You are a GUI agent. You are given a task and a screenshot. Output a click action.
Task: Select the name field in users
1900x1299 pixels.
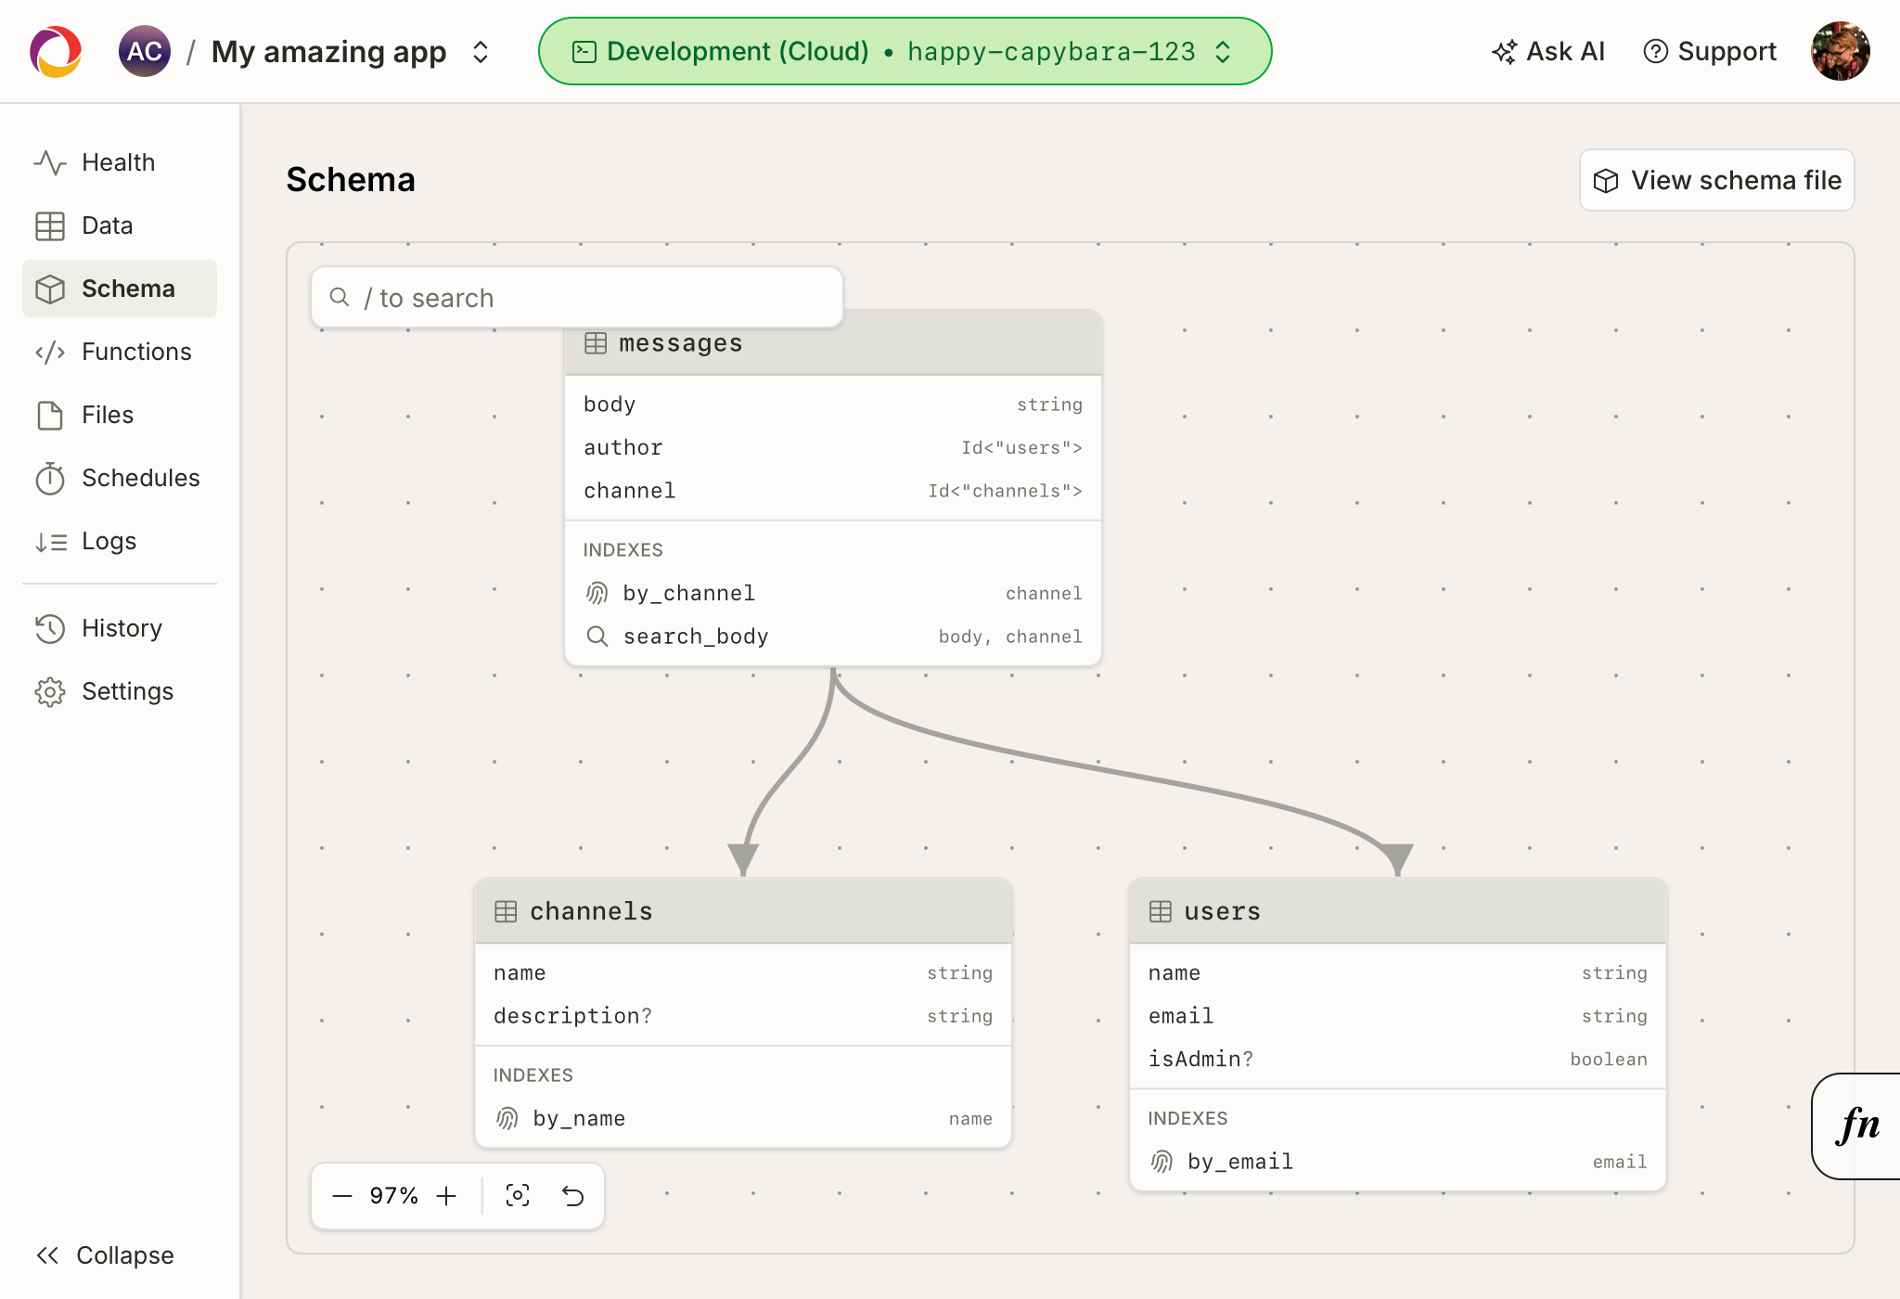1398,973
